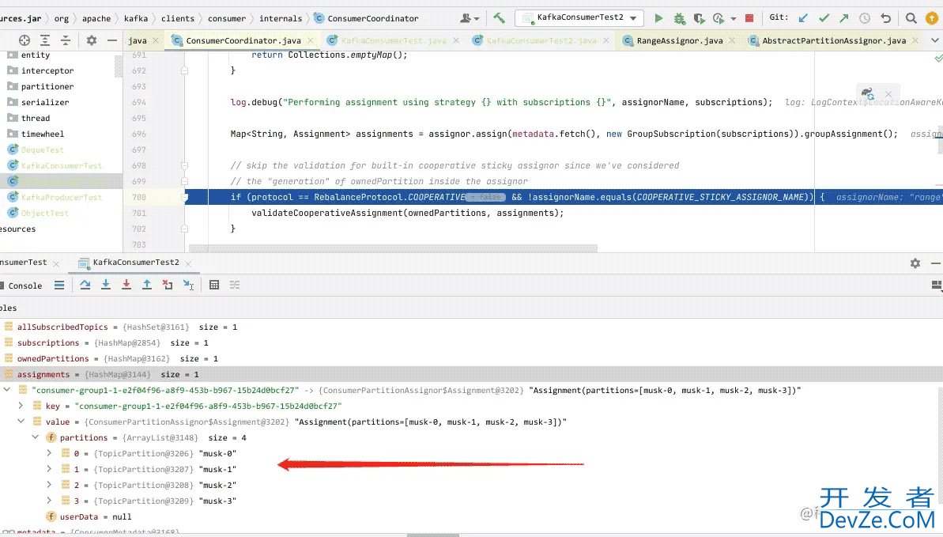The image size is (943, 537).
Task: Step Into with blue down arrow
Action: coord(106,285)
